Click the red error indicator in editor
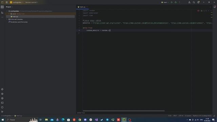The height and width of the screenshot is (122, 217). point(198,11)
